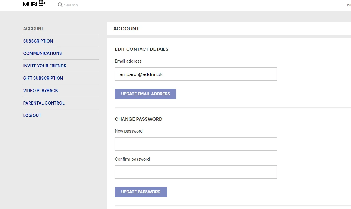Click the Change Password heading
Viewport: 351px width, 209px height.
tap(139, 119)
